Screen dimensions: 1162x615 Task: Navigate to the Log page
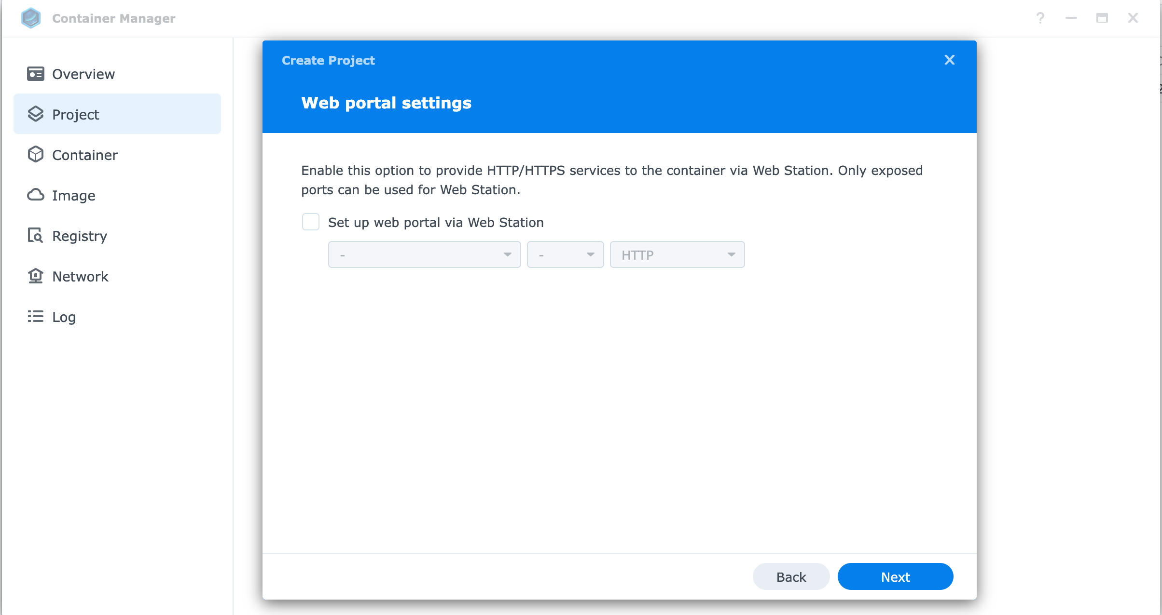tap(63, 317)
